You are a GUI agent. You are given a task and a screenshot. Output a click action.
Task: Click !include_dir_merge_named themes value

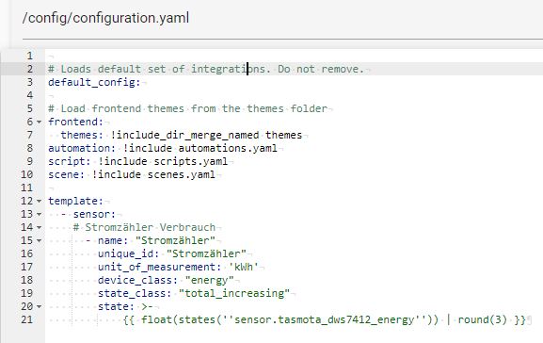click(206, 135)
